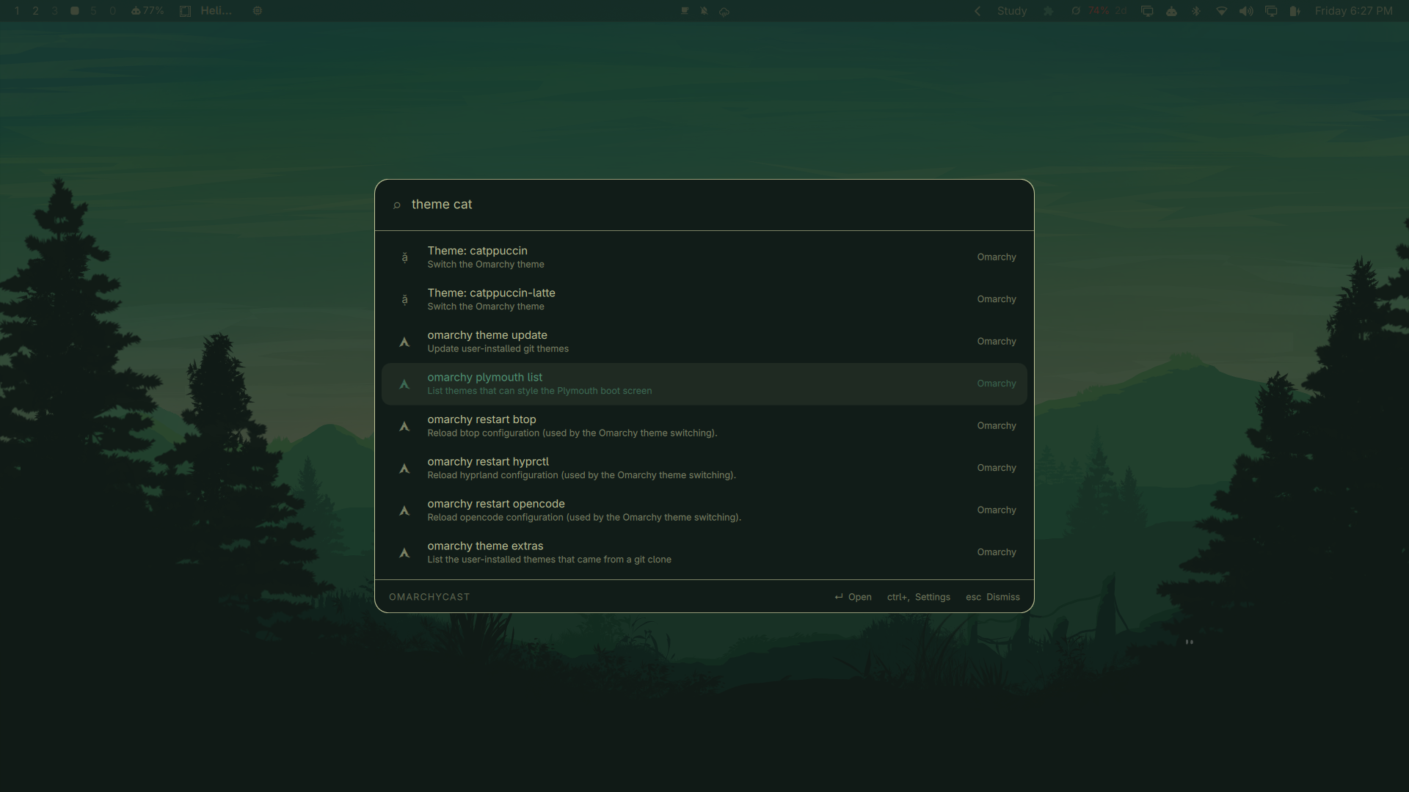
Task: Click the screen icon left of robot icon
Action: click(1147, 11)
